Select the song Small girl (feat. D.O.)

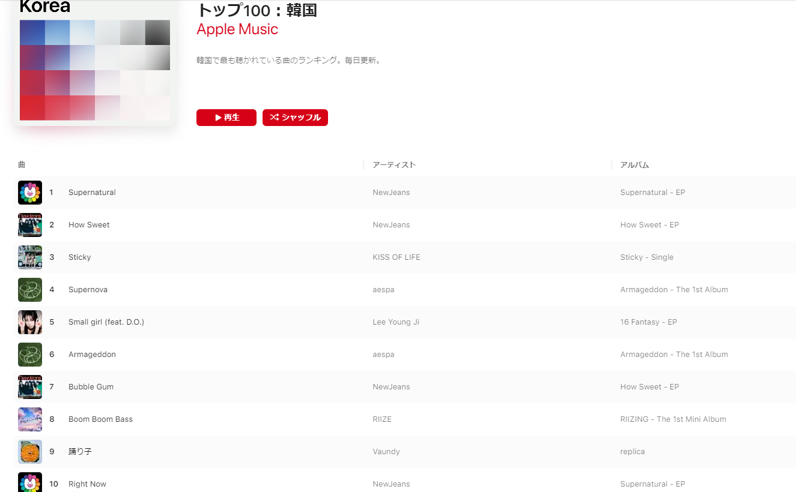pos(106,322)
